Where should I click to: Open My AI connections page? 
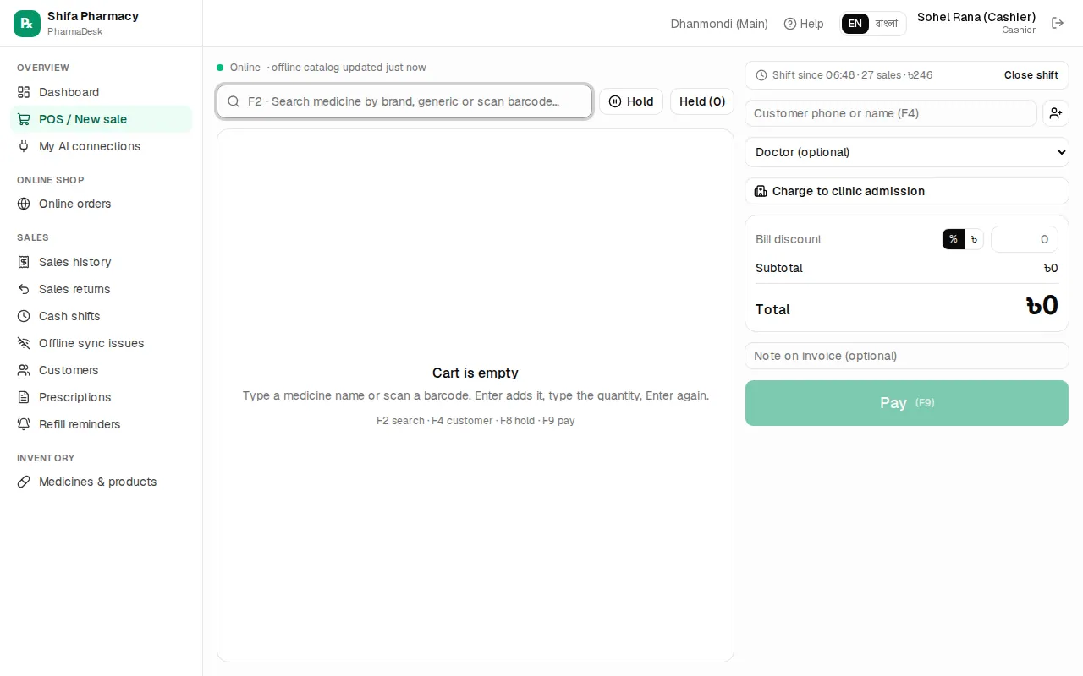101,146
